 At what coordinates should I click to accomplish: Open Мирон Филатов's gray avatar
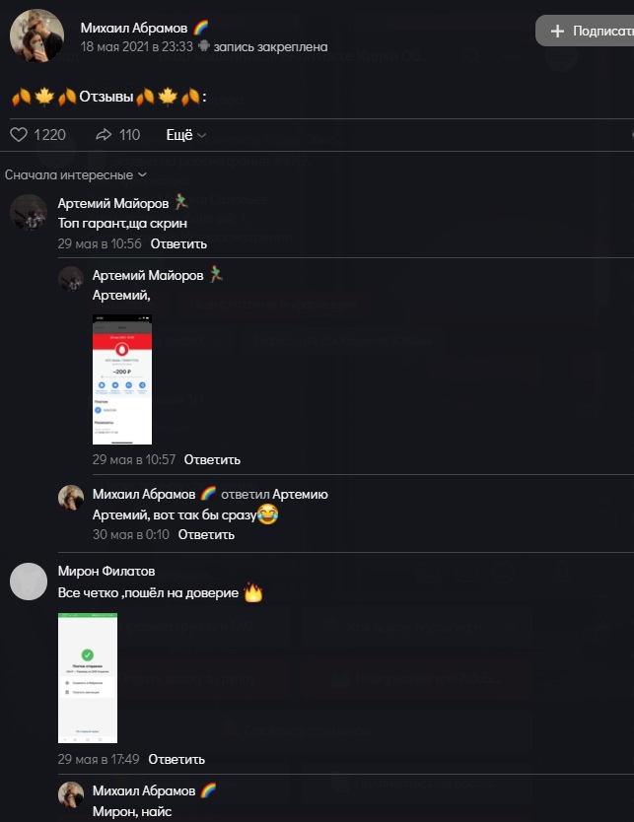[x=29, y=582]
